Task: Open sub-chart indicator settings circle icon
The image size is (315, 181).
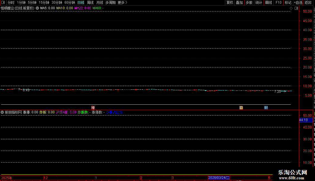Action: 2,112
